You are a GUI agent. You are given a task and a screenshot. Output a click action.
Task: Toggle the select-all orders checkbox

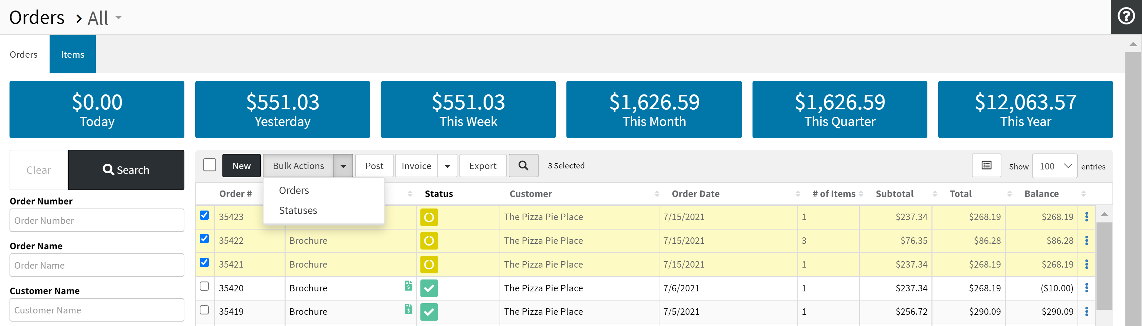[209, 165]
